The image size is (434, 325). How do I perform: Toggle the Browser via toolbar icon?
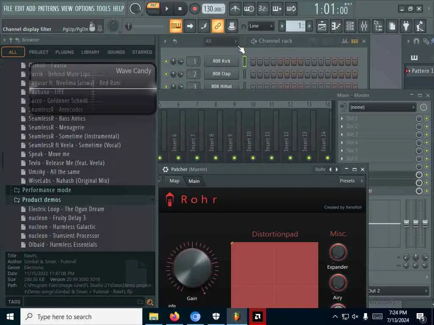pyautogui.click(x=378, y=26)
